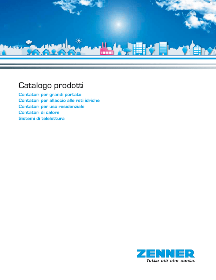Click 'Contatori per uso residenziale' text
The width and height of the screenshot is (216, 280).
(51, 106)
